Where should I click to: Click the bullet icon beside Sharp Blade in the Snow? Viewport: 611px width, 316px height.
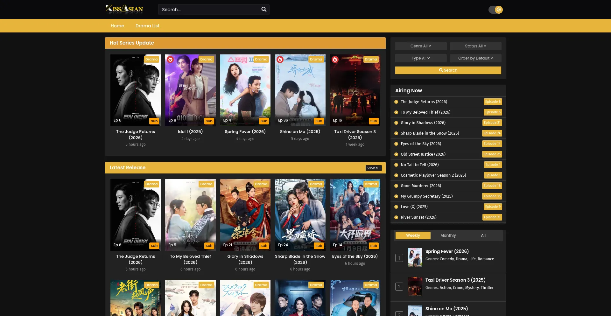click(x=396, y=133)
